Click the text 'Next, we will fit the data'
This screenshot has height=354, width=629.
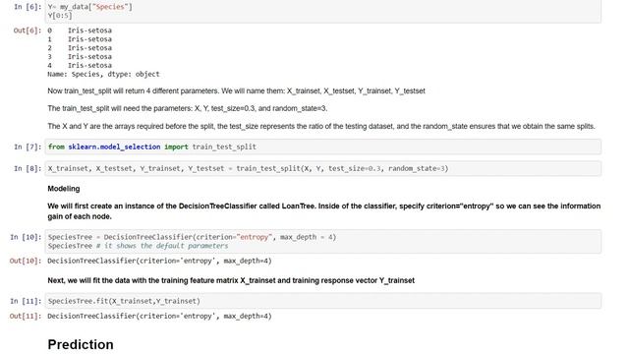[x=231, y=280]
